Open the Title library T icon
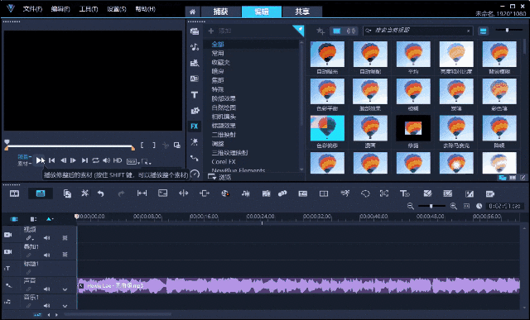The image size is (530, 320). pos(195,95)
